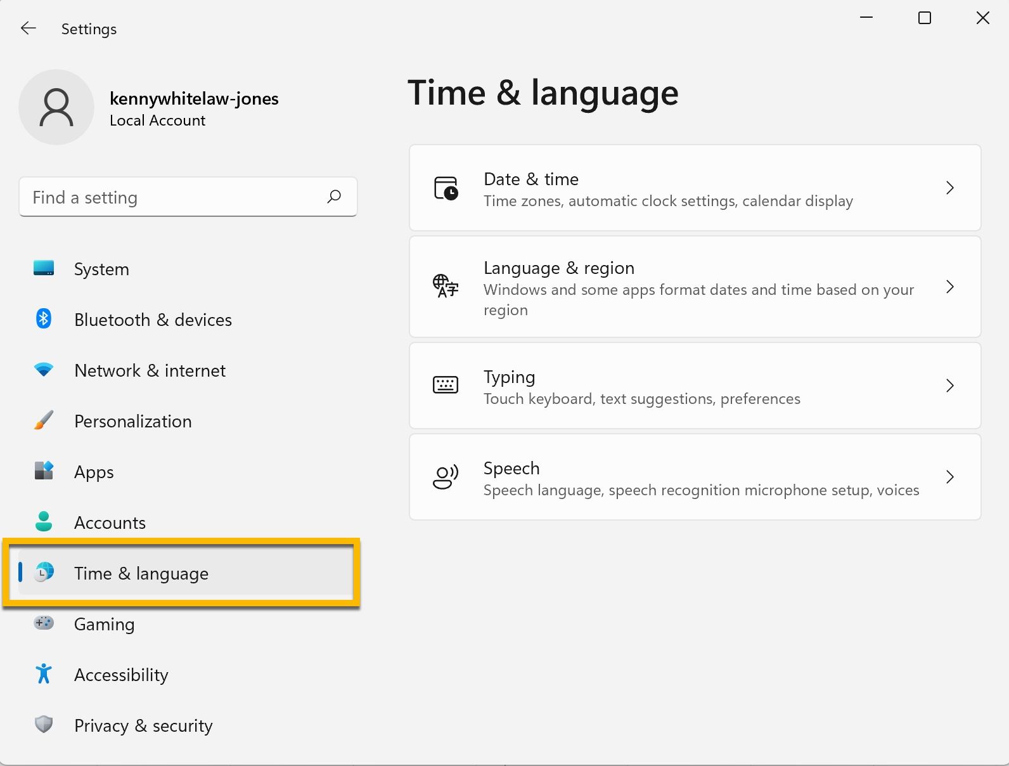Click the Language & region translate icon
This screenshot has width=1009, height=766.
point(446,286)
